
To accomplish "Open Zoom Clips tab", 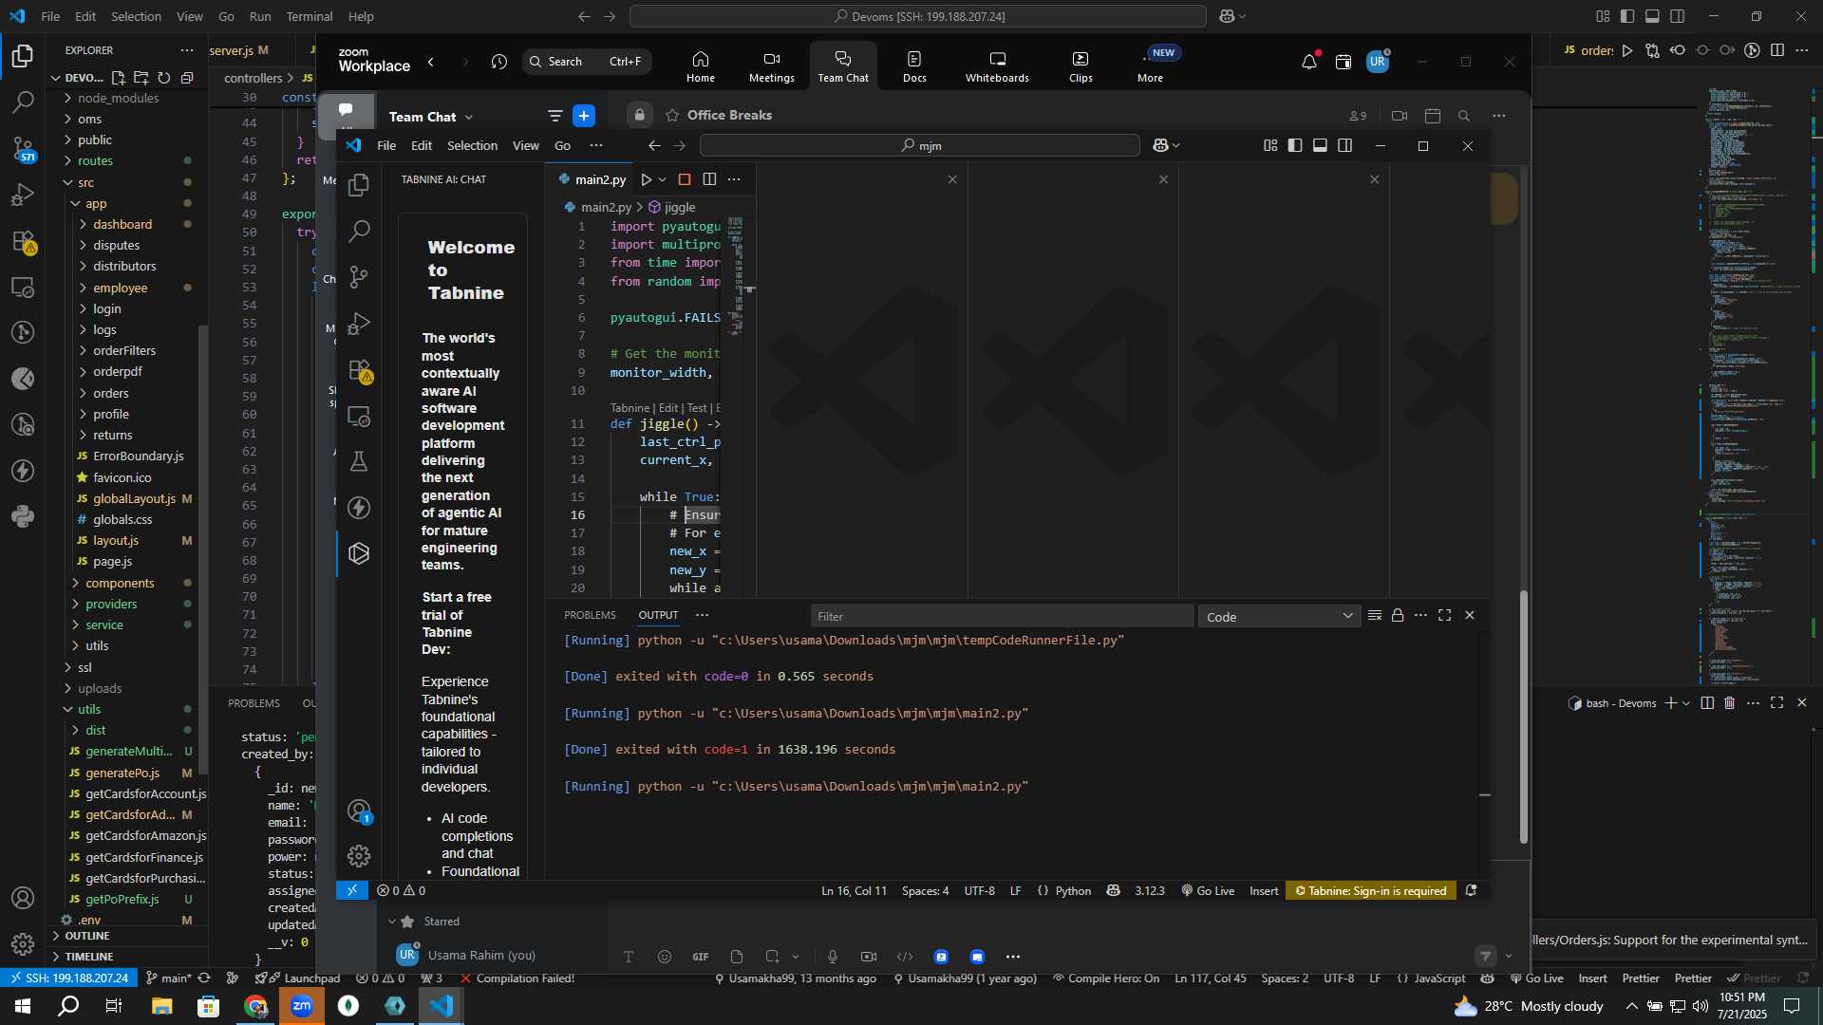I will 1081,66.
